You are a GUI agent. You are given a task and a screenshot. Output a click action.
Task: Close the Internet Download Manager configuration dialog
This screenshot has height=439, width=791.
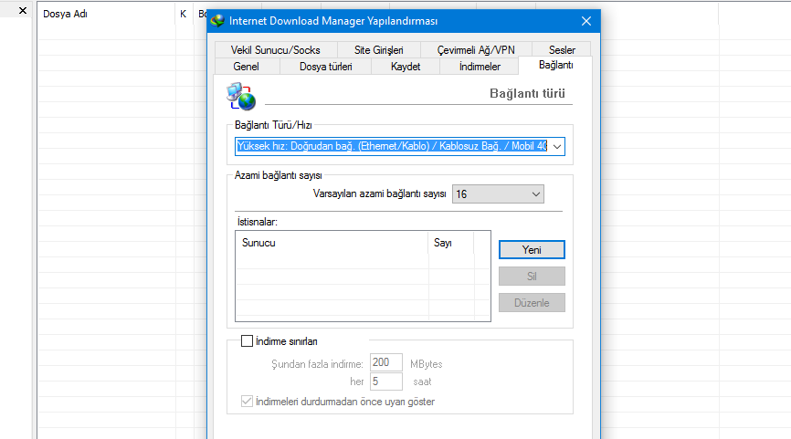(586, 21)
